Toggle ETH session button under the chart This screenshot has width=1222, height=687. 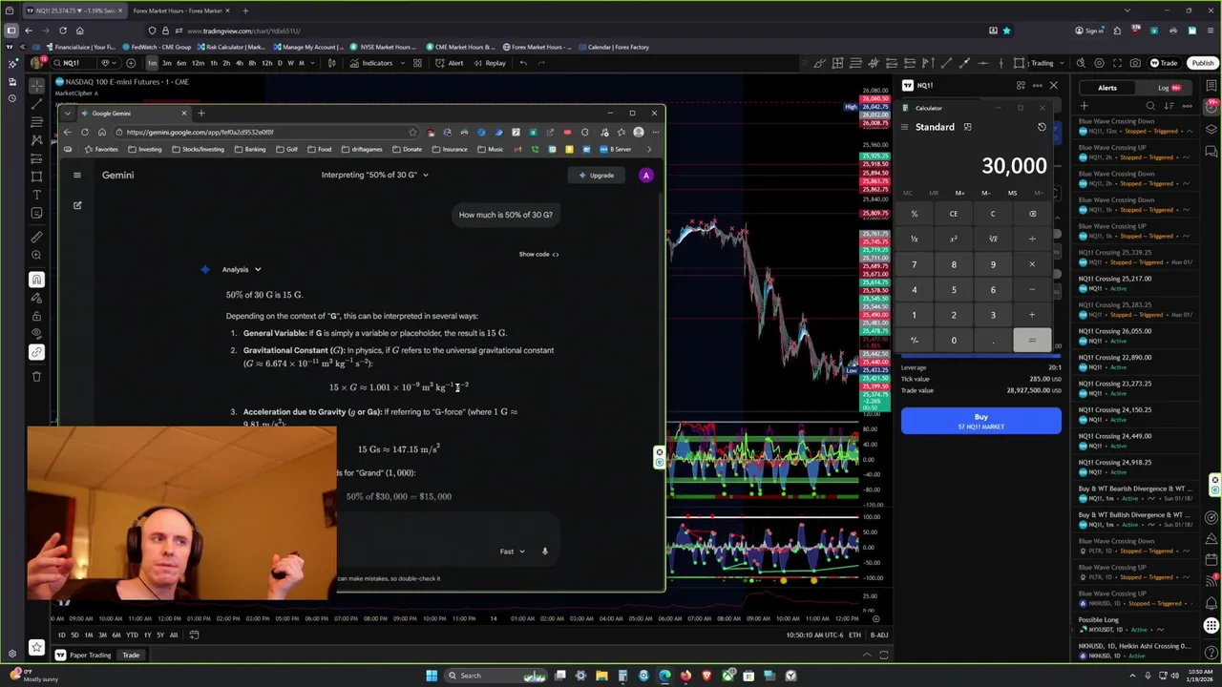(x=854, y=635)
